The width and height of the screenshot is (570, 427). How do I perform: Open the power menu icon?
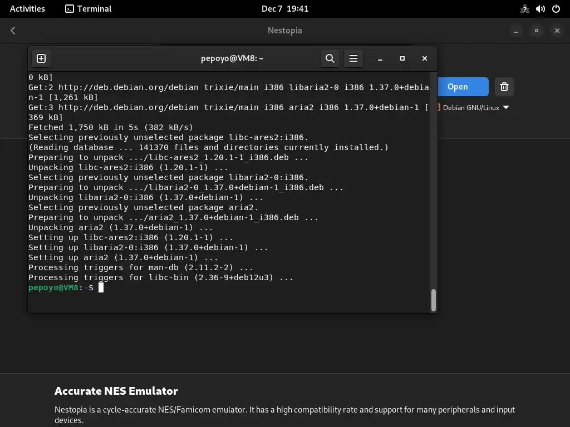(556, 9)
